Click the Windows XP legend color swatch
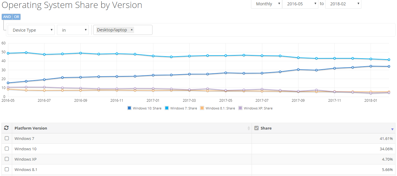 pyautogui.click(x=240, y=108)
